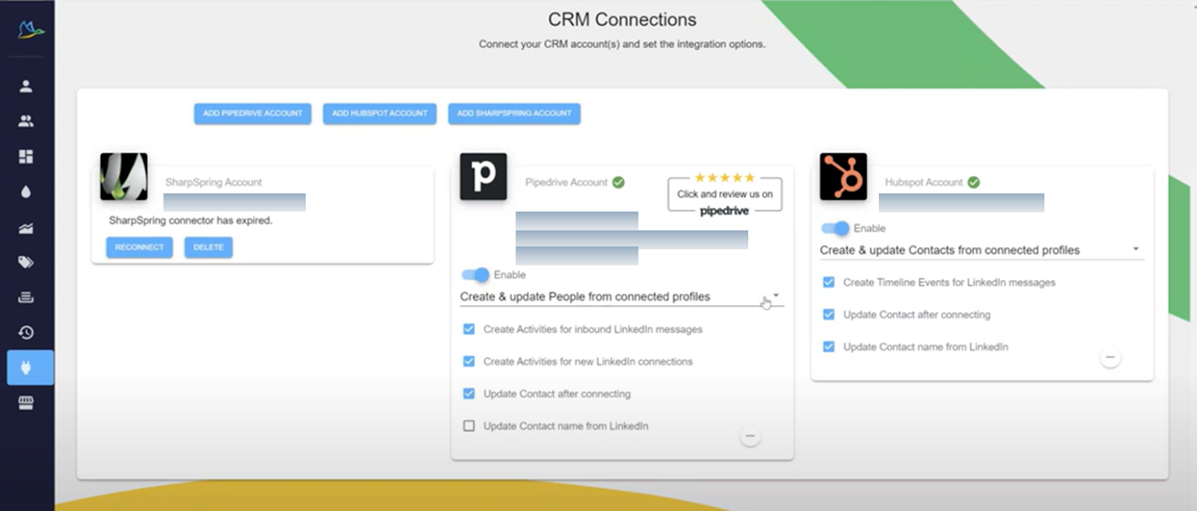Image resolution: width=1197 pixels, height=511 pixels.
Task: Click the Hubspot account green verified checkmark
Action: coord(973,183)
